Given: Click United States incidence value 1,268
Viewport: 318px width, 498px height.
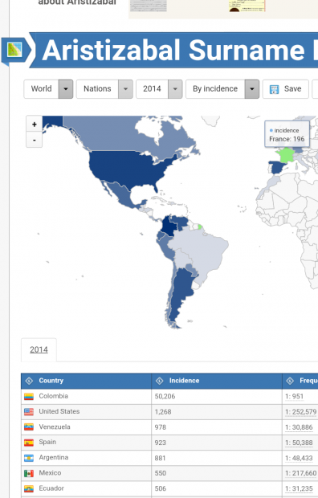Looking at the screenshot, I should pos(163,412).
